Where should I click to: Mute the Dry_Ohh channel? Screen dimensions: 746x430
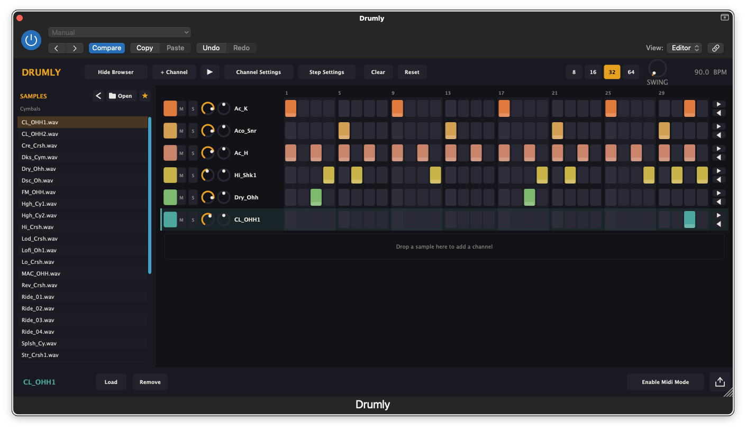pos(181,197)
